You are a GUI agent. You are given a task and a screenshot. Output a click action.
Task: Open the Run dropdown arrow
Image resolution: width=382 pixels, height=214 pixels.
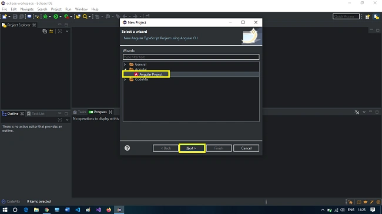(61, 16)
